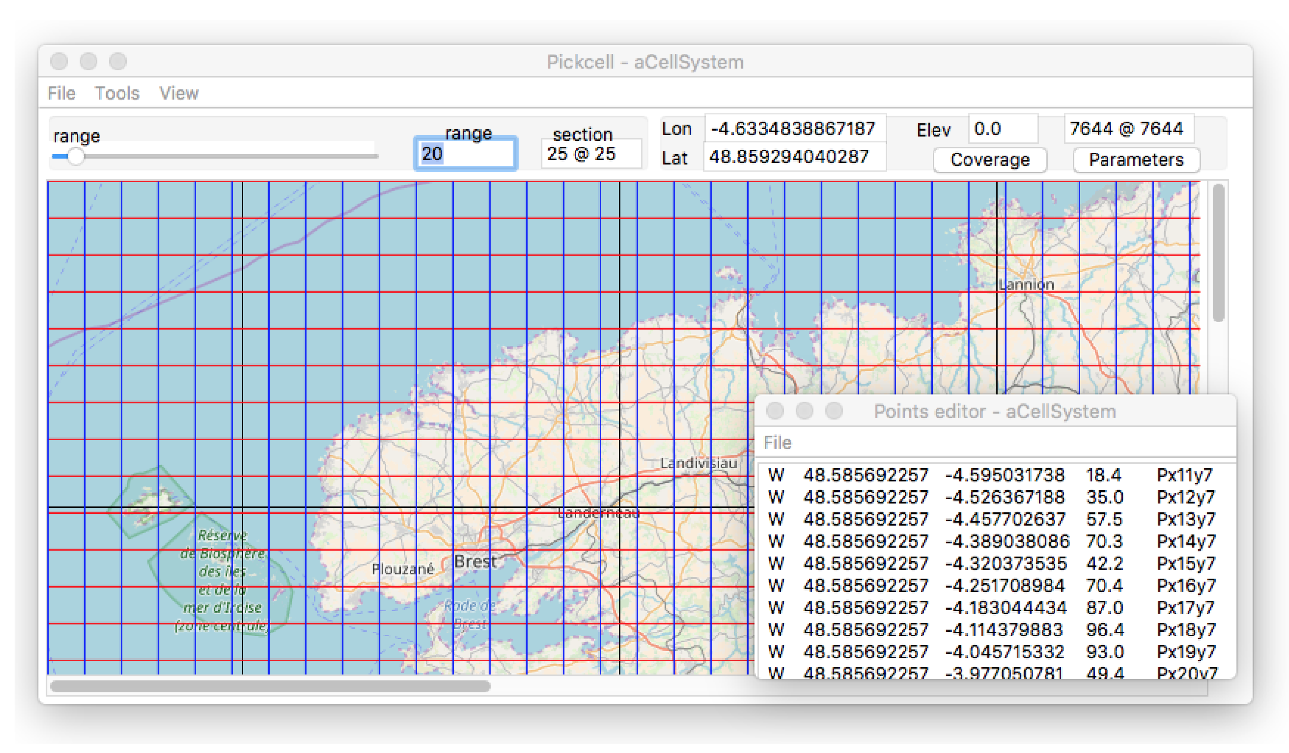Open File menu in Points editor window

point(778,442)
